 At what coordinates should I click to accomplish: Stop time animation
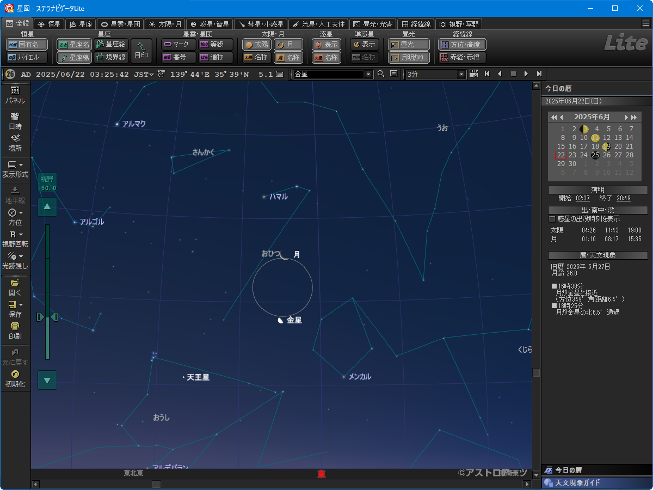[513, 73]
